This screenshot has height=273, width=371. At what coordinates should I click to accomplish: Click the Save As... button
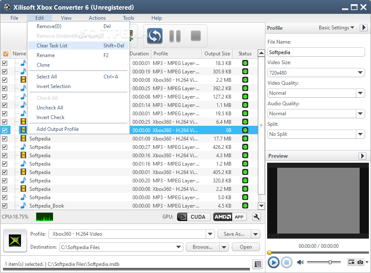coord(234,234)
